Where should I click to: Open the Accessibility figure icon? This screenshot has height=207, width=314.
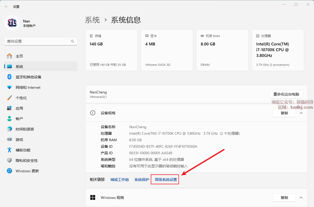pos(9,150)
